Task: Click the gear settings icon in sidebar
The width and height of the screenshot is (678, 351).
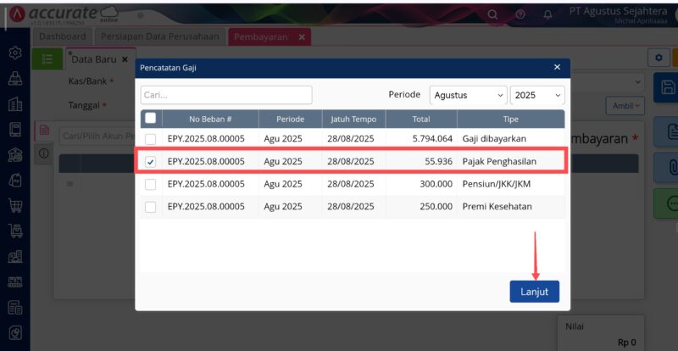Action: point(14,53)
